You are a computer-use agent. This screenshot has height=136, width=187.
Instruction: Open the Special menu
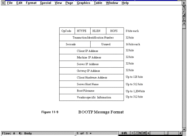click(x=46, y=3)
